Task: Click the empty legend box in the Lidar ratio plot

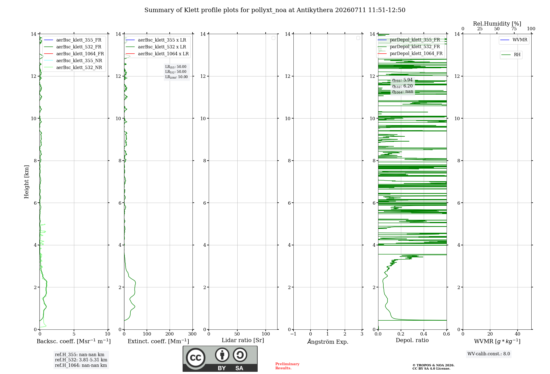Action: tap(273, 38)
